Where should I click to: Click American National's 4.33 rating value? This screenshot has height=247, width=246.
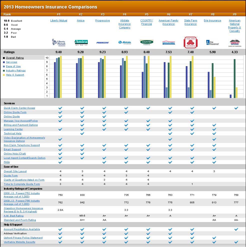(x=234, y=52)
